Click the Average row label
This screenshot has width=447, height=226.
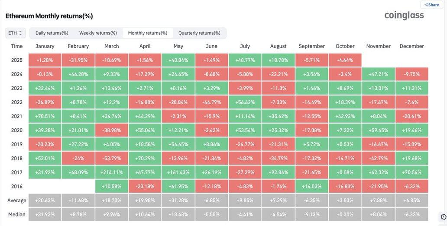[17, 201]
